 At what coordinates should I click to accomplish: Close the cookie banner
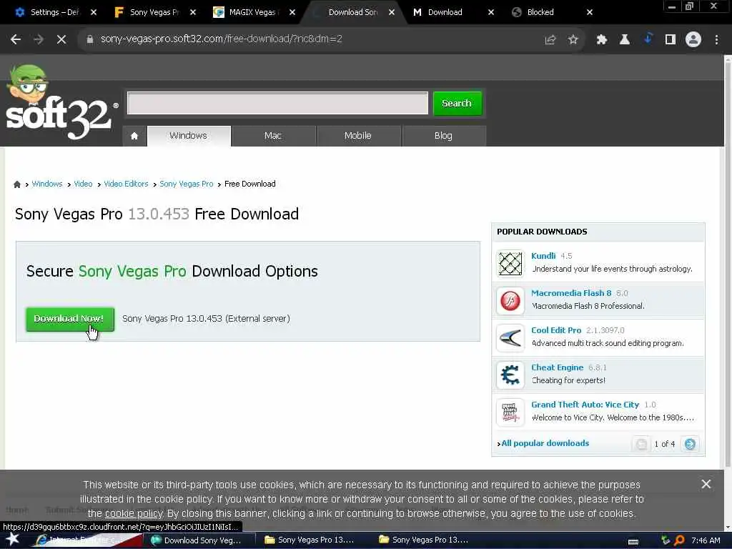click(x=706, y=484)
